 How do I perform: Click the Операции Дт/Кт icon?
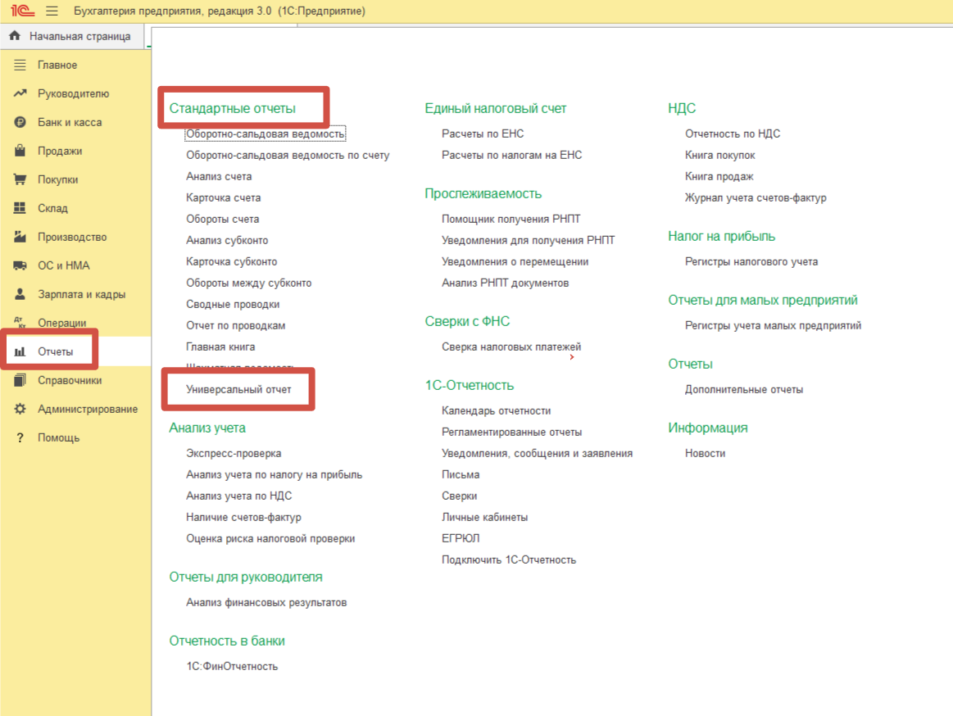pos(20,322)
